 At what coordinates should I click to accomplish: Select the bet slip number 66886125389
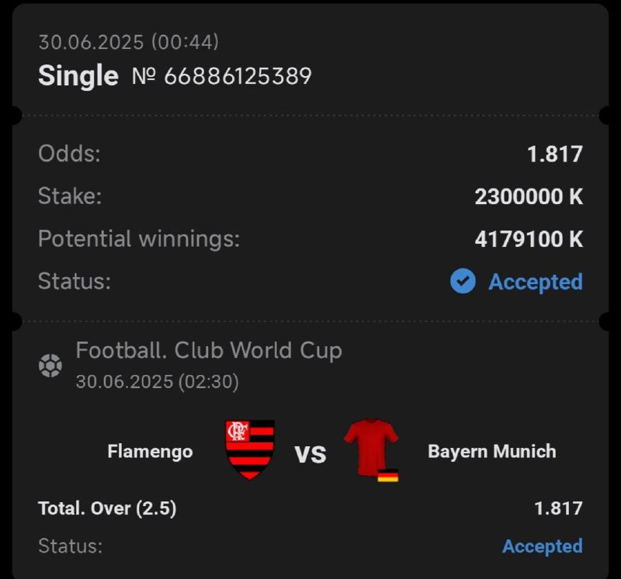coord(238,77)
